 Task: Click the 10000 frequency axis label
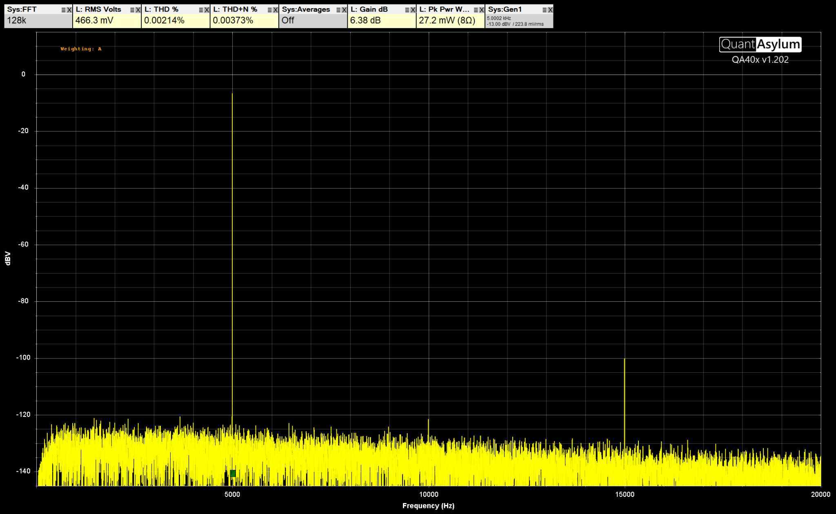click(429, 494)
